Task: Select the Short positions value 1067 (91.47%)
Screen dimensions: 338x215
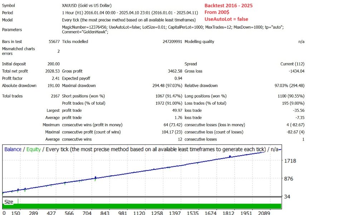Action: (169, 96)
